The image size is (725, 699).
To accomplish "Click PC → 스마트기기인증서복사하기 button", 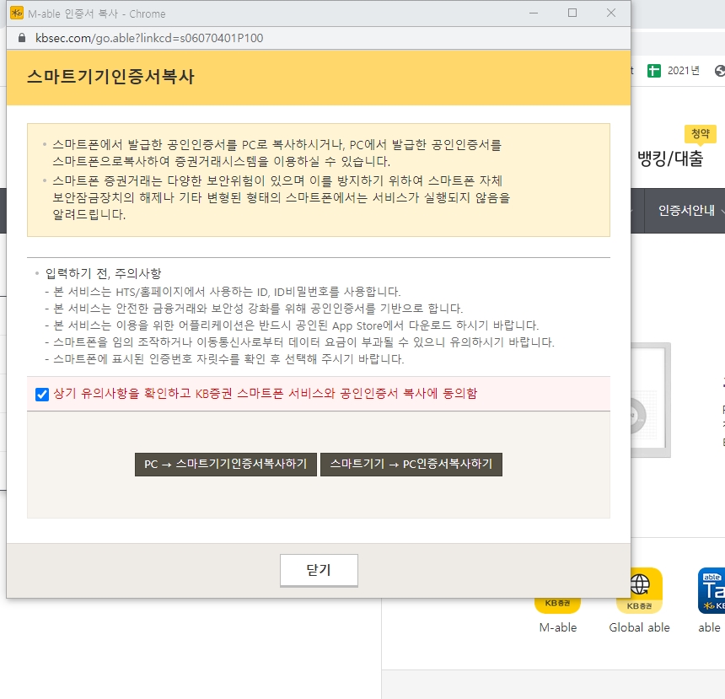I will click(x=226, y=464).
